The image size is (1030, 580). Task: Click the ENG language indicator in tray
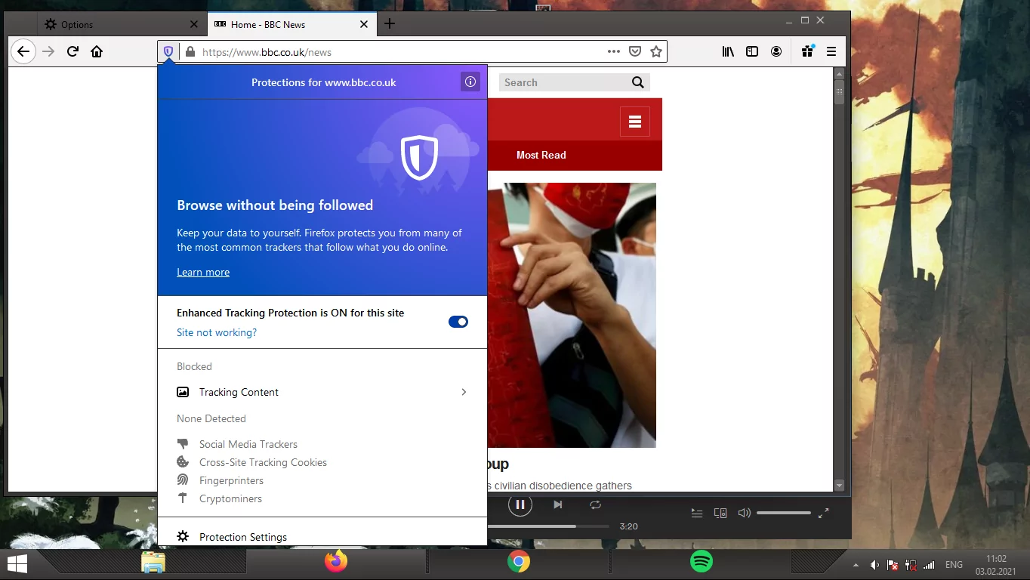coord(954,565)
